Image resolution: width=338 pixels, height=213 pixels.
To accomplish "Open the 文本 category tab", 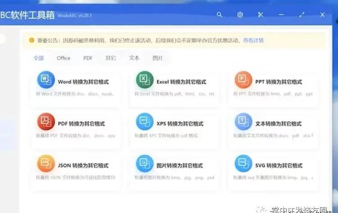I will (134, 58).
